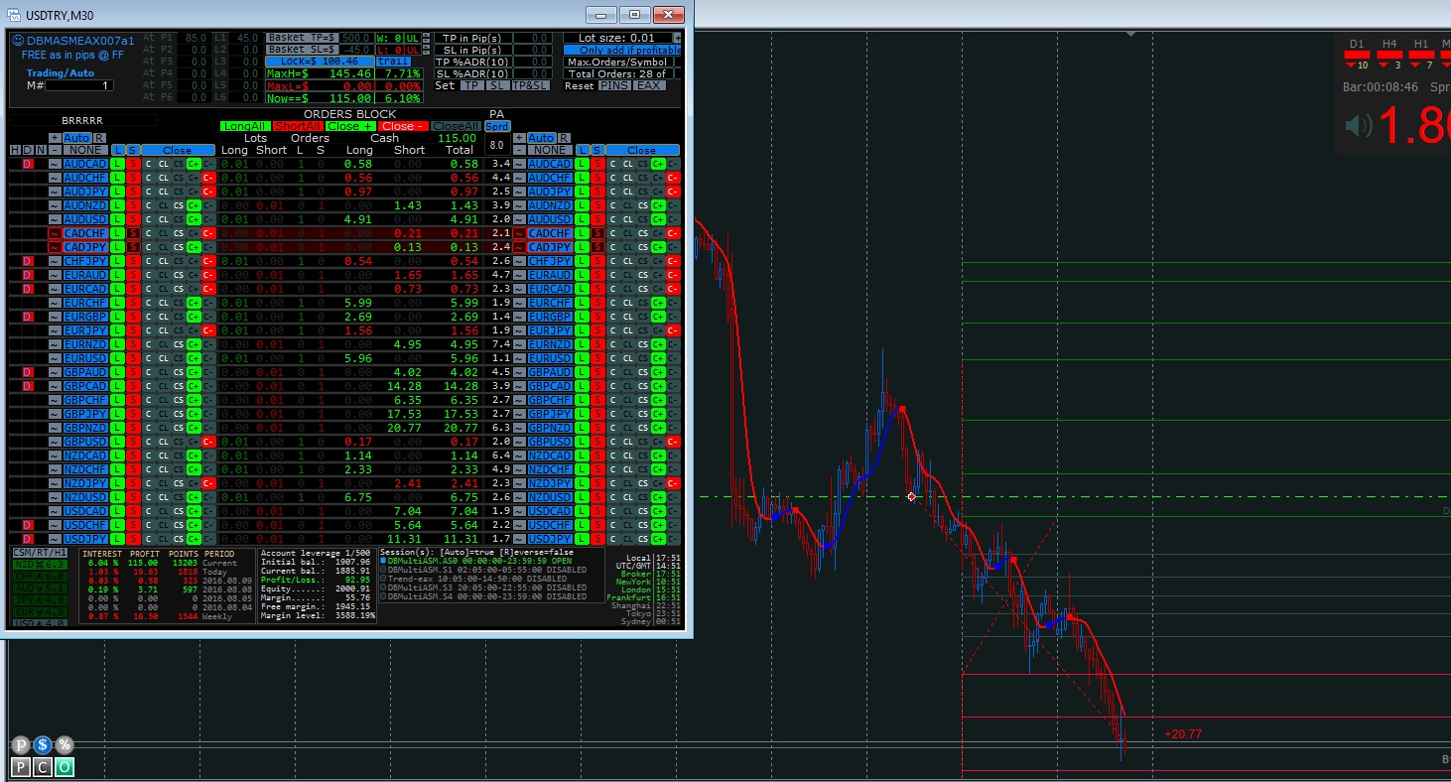The height and width of the screenshot is (782, 1451).
Task: Click CL for NZDCAD in left list
Action: [163, 456]
